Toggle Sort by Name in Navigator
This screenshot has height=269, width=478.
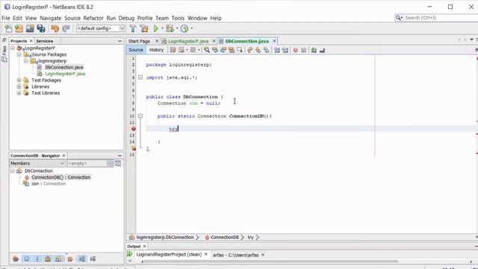pos(82,259)
